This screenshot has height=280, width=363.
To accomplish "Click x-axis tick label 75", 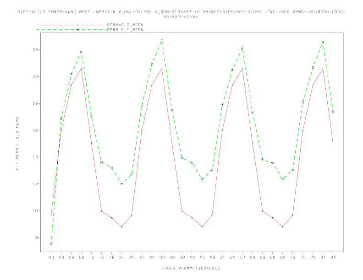I will [x=303, y=257].
